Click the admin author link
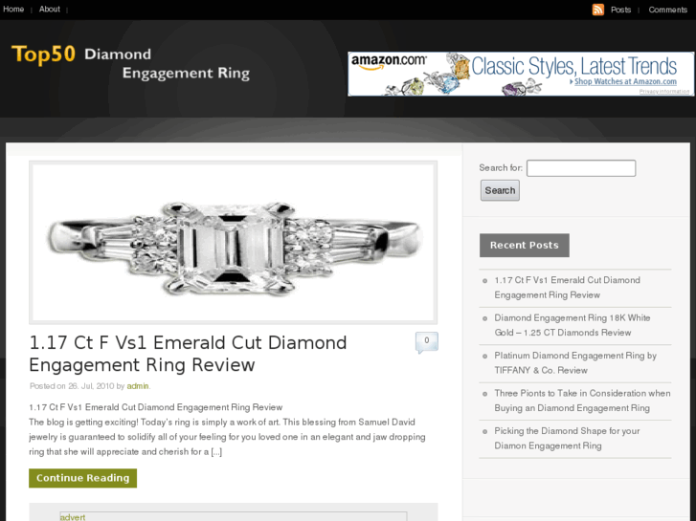This screenshot has width=696, height=521. point(138,386)
